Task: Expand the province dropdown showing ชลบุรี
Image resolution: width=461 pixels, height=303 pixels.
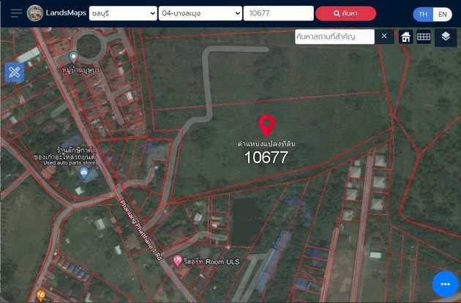Action: pyautogui.click(x=122, y=13)
